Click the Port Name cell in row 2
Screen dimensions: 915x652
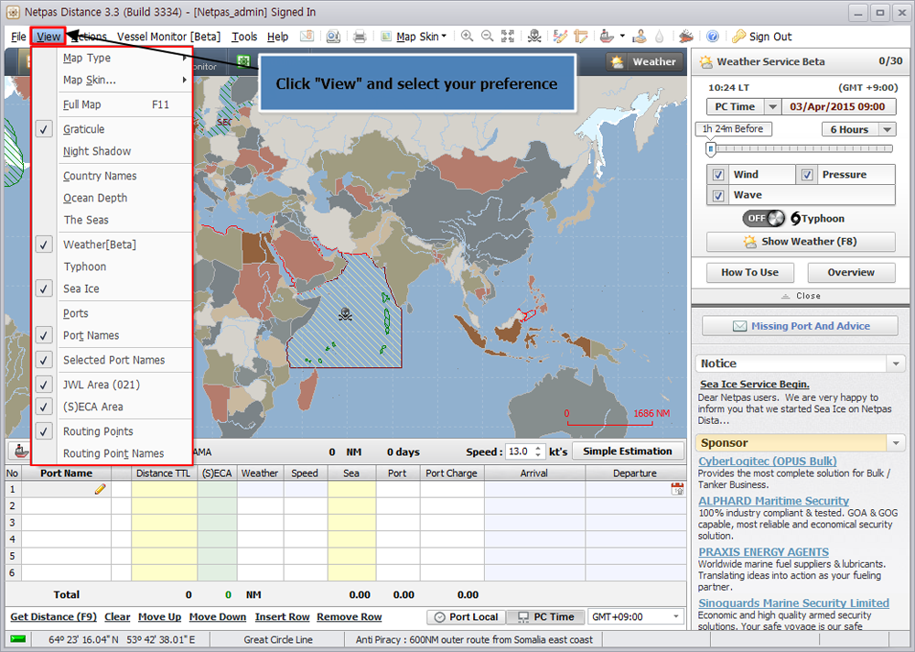(66, 506)
